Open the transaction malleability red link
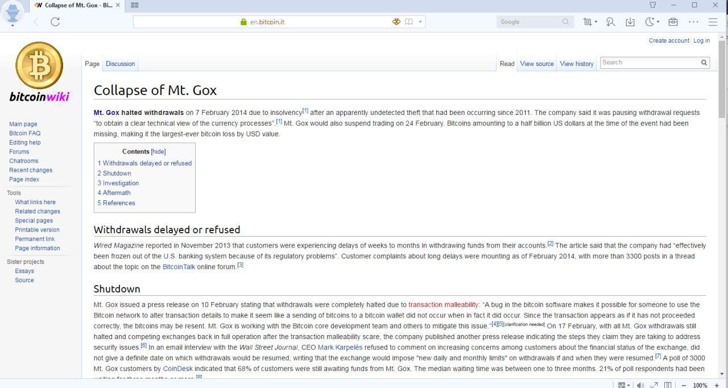Screen dimensions: 728x388 coord(444,305)
